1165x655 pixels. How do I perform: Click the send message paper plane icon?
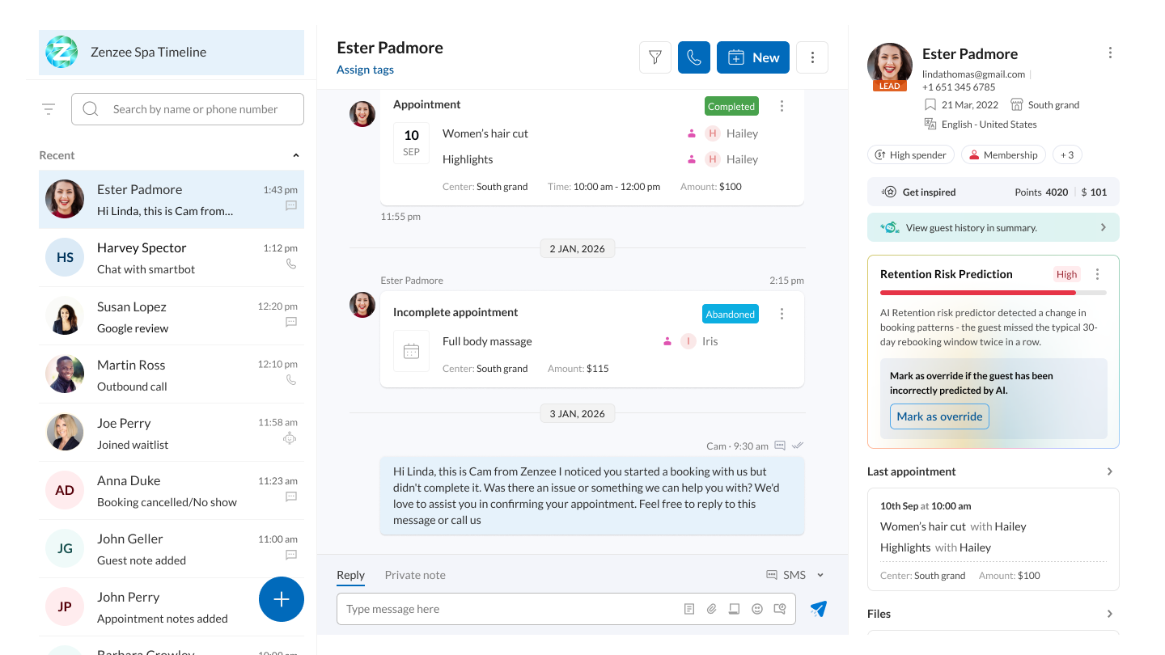coord(818,609)
